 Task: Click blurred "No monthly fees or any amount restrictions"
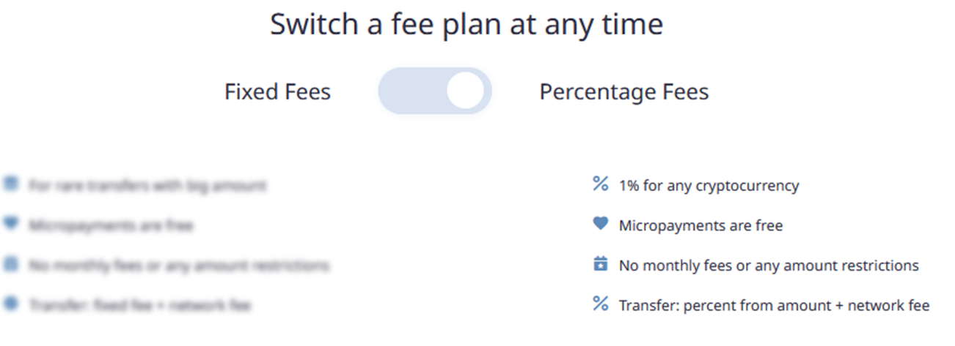[179, 266]
